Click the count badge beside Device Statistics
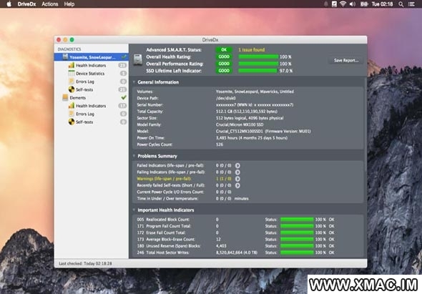The image size is (422, 294). click(x=123, y=73)
